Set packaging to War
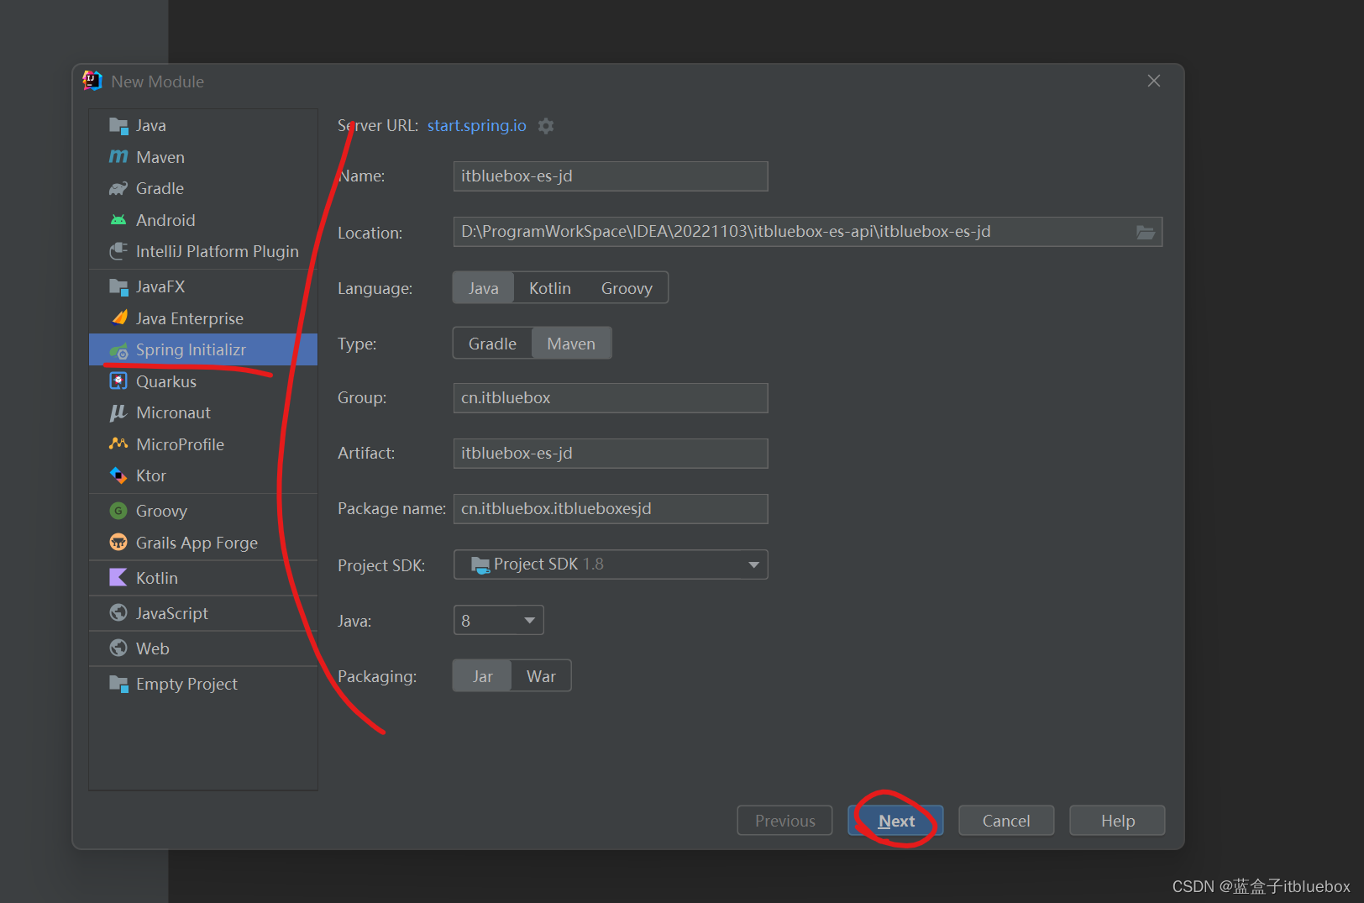Image resolution: width=1364 pixels, height=903 pixels. [541, 676]
